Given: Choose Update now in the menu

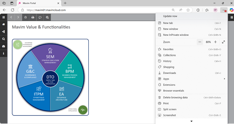Looking at the screenshot, I should click(192, 16).
